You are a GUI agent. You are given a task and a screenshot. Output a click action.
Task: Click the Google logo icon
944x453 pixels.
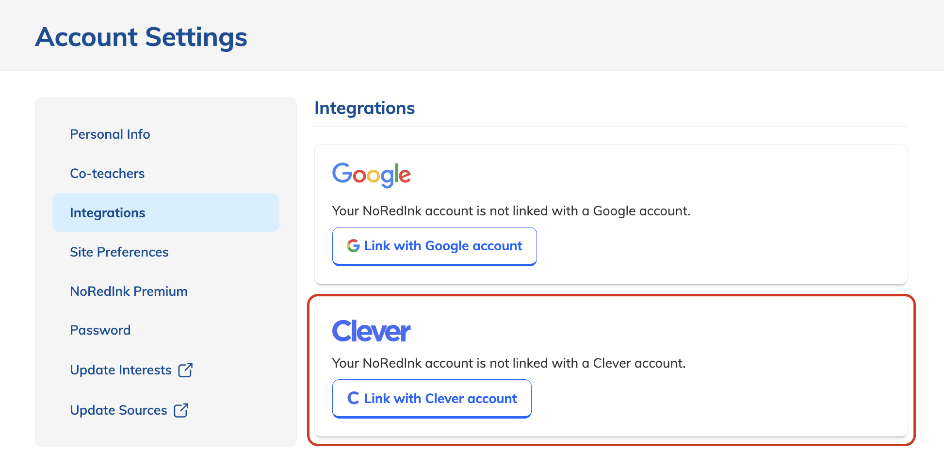click(x=372, y=175)
